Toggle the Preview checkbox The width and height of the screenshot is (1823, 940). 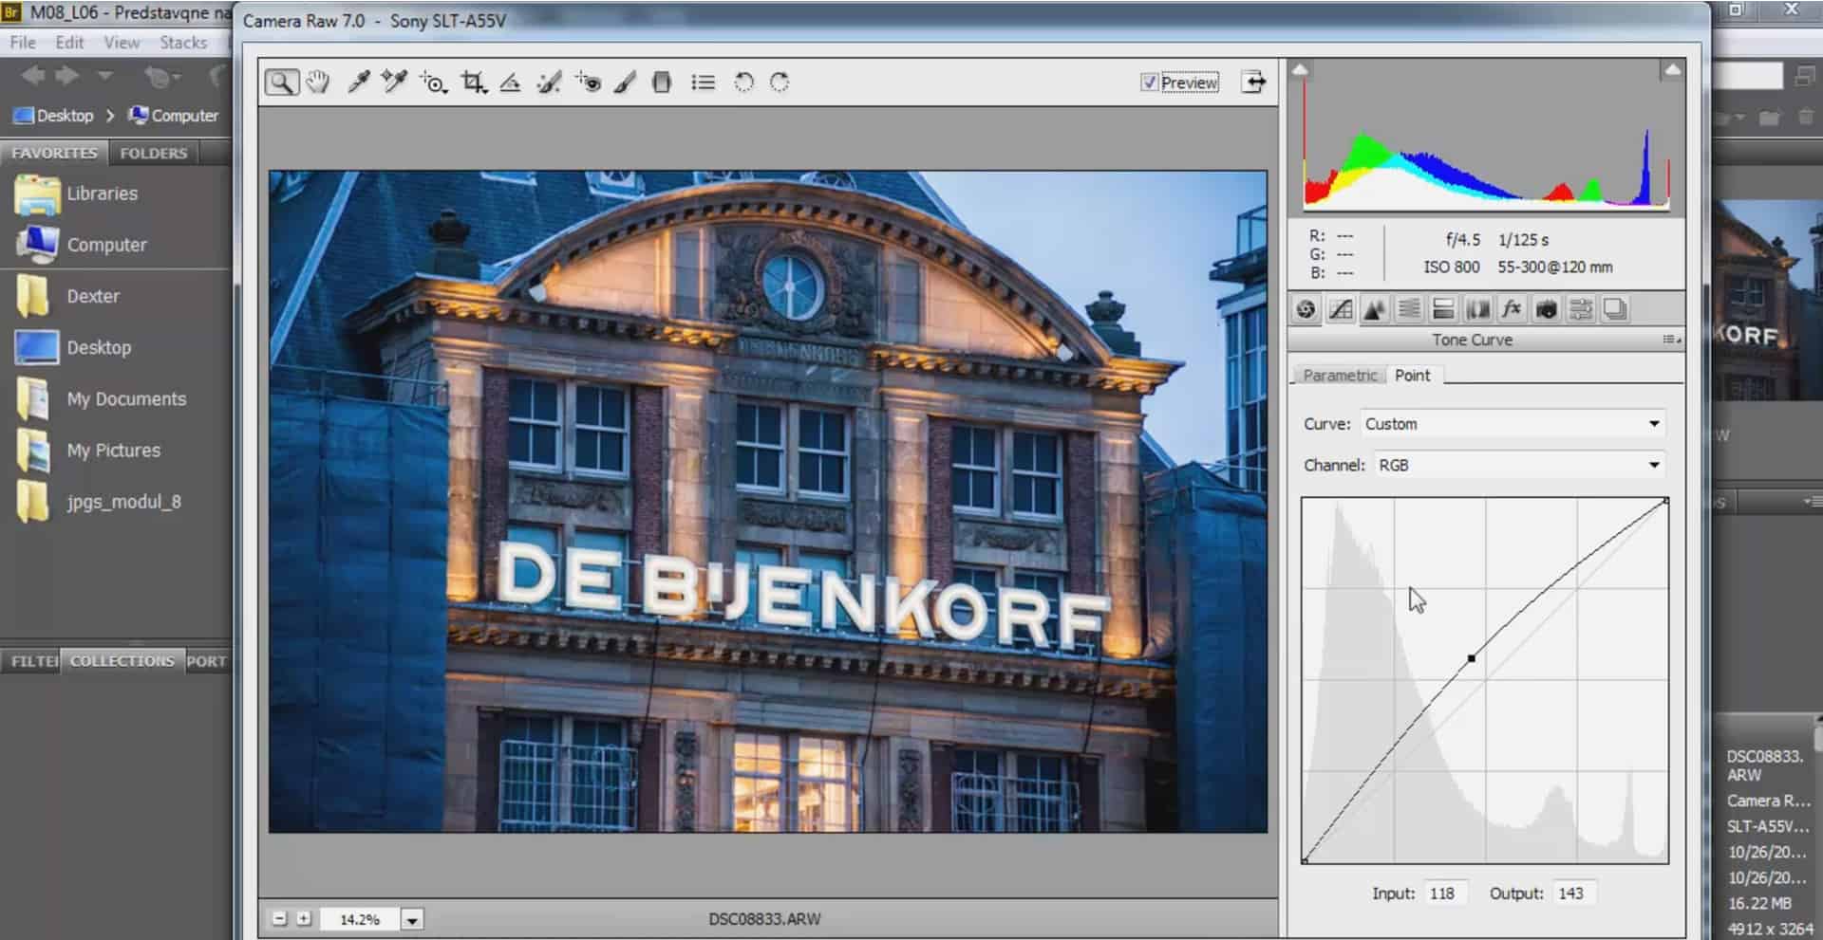(x=1149, y=83)
